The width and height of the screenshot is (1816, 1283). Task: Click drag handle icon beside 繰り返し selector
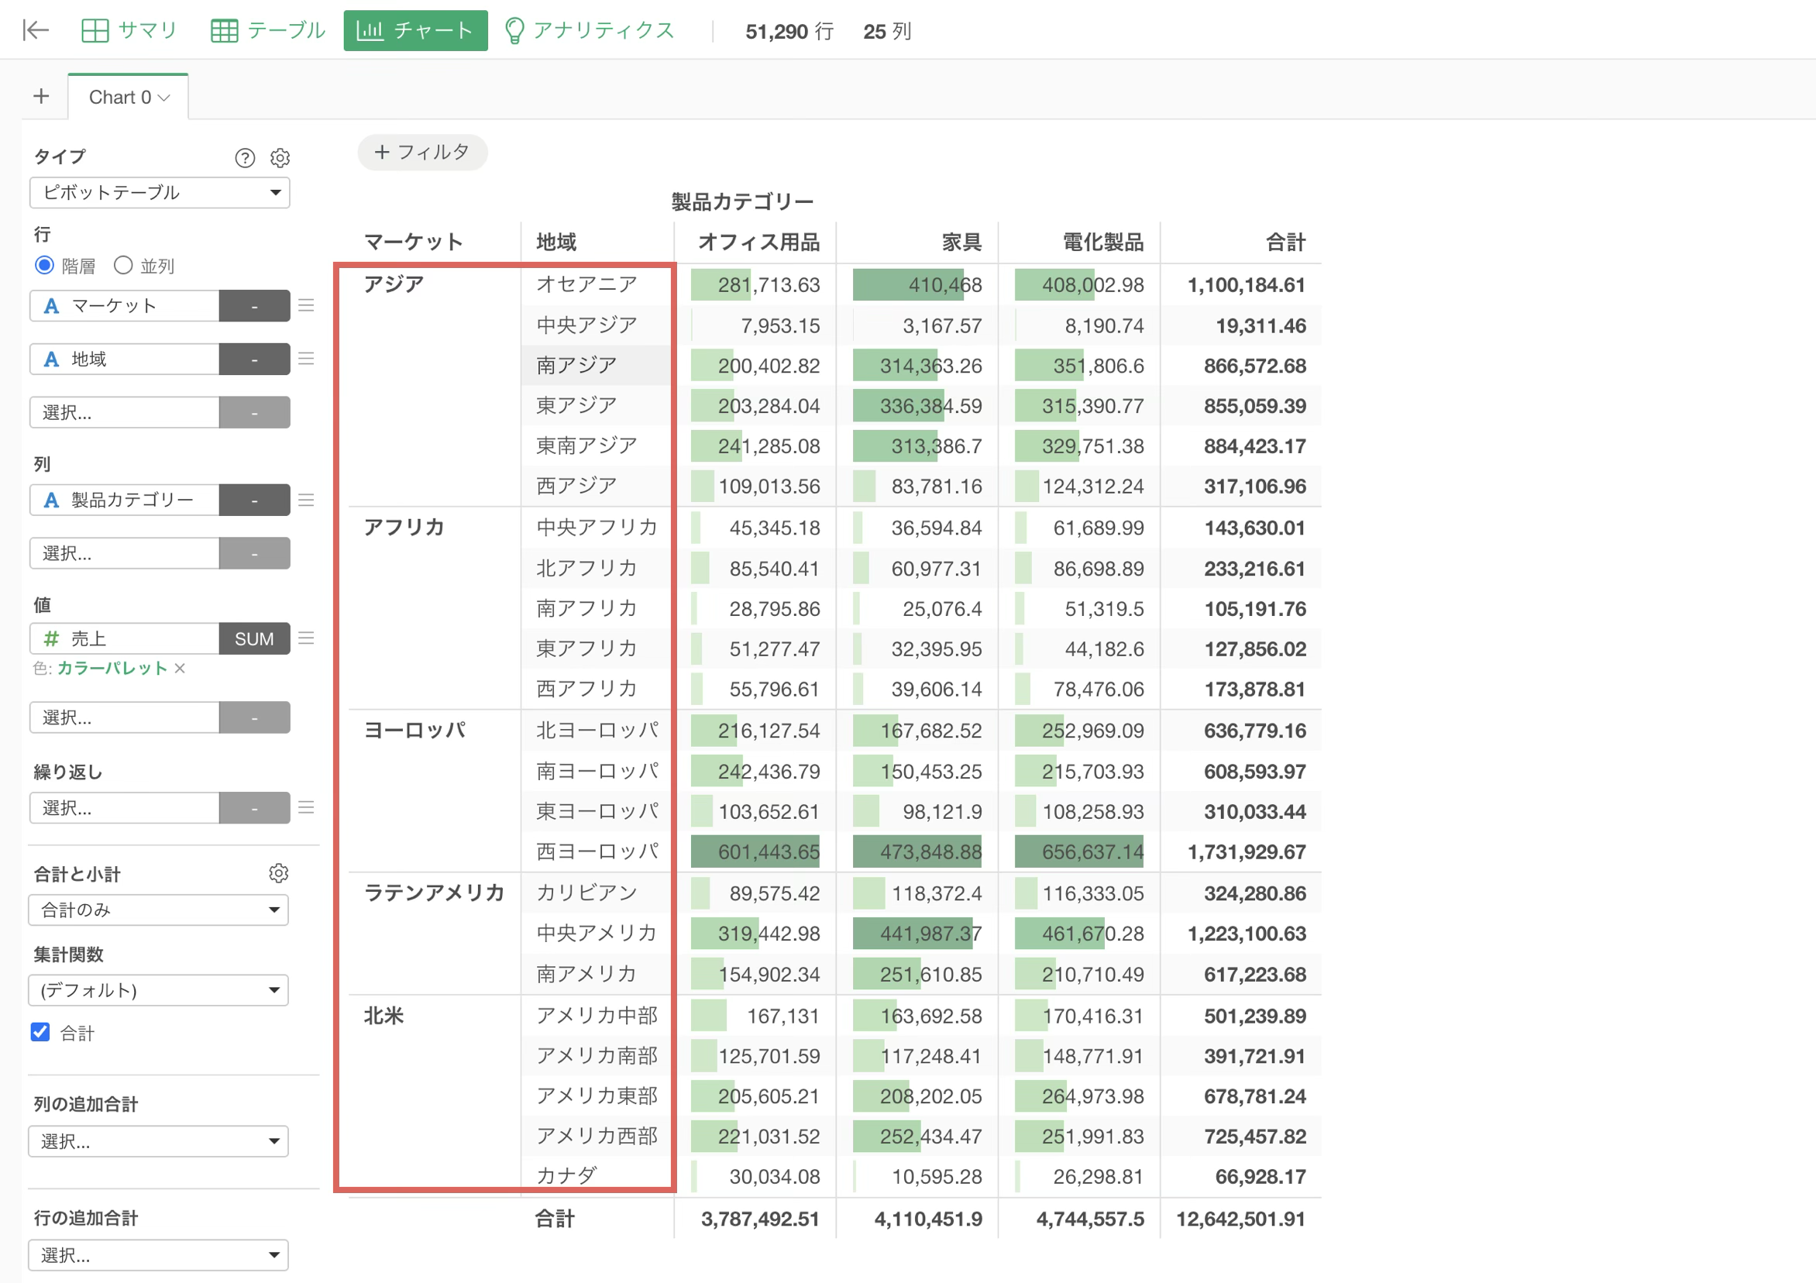point(306,807)
